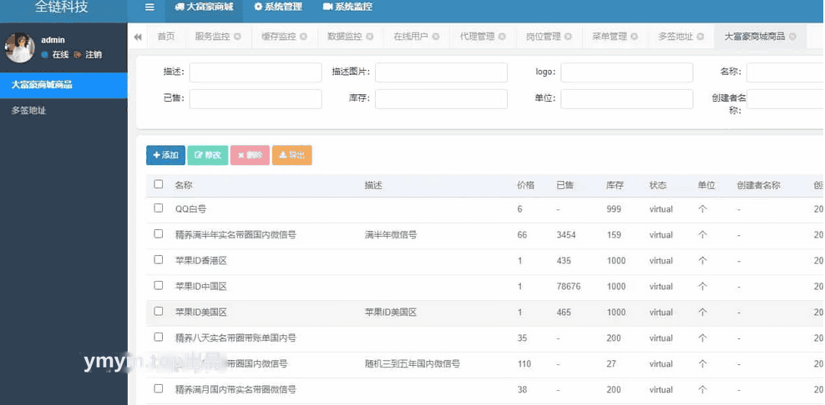
Task: Focus the 描述 search input field
Action: (256, 72)
